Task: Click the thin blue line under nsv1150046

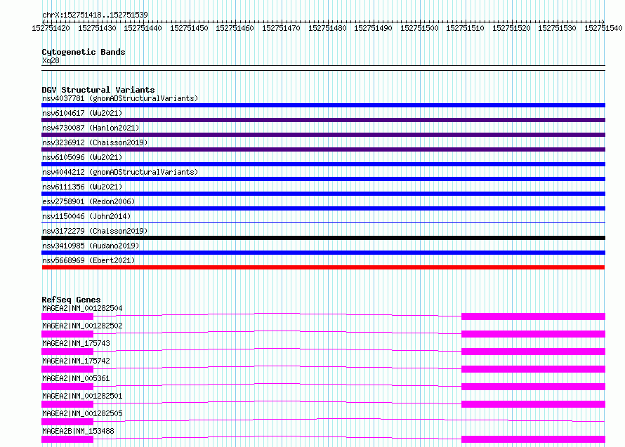Action: [x=323, y=222]
